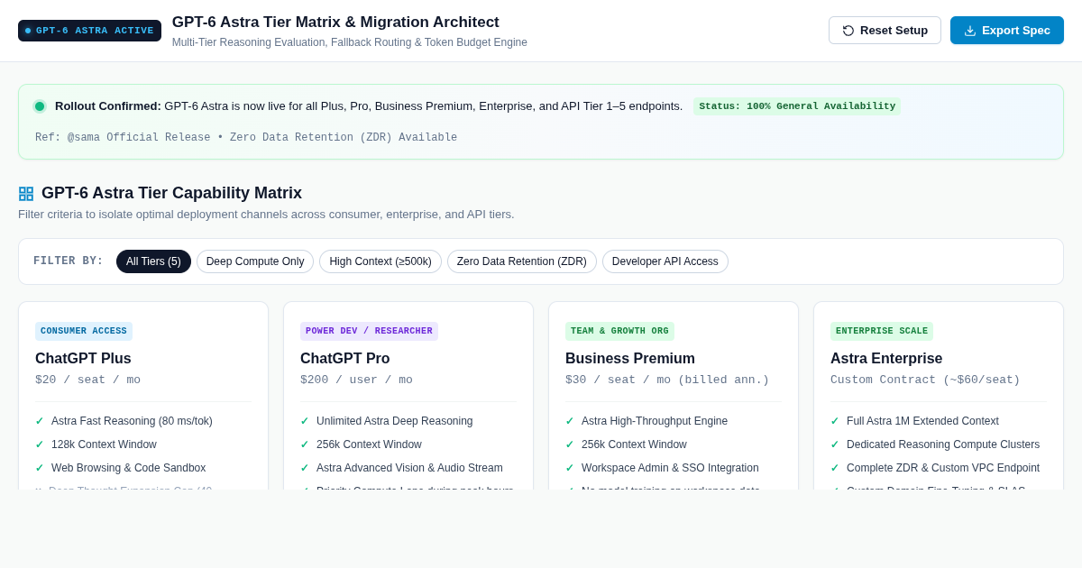The height and width of the screenshot is (568, 1082).
Task: Click the GPT-6 ASTRA ACTIVE badge
Action: point(89,31)
